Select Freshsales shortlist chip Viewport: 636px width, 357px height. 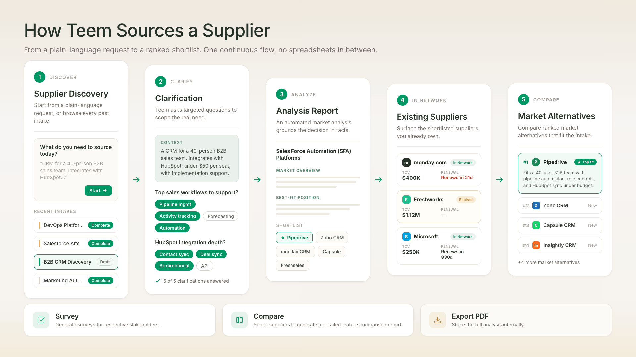click(x=292, y=265)
